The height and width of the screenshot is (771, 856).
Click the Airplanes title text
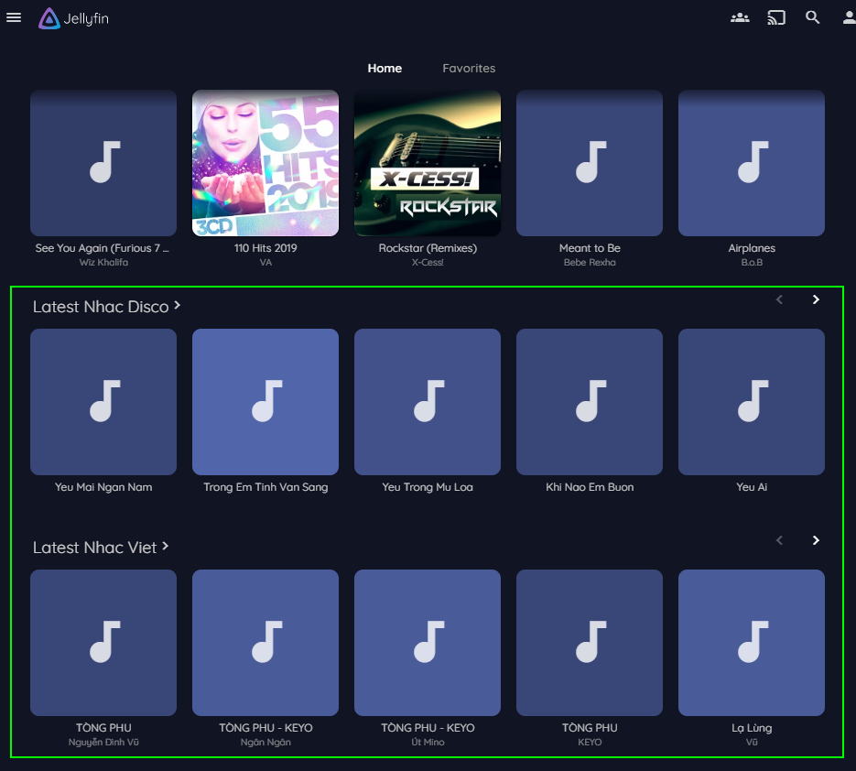tap(752, 248)
